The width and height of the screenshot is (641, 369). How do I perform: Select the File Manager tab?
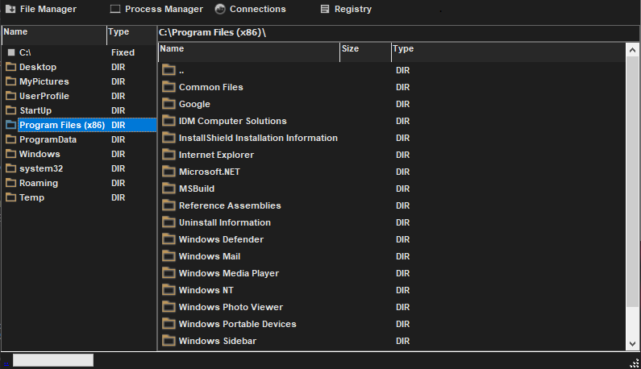coord(41,10)
